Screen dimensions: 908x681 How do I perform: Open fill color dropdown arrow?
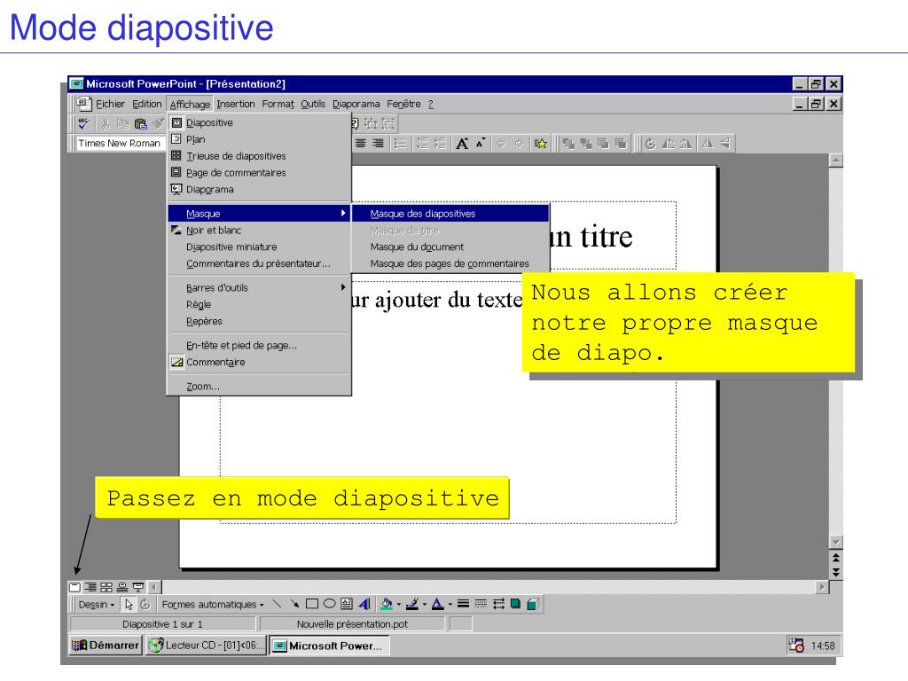click(x=398, y=605)
